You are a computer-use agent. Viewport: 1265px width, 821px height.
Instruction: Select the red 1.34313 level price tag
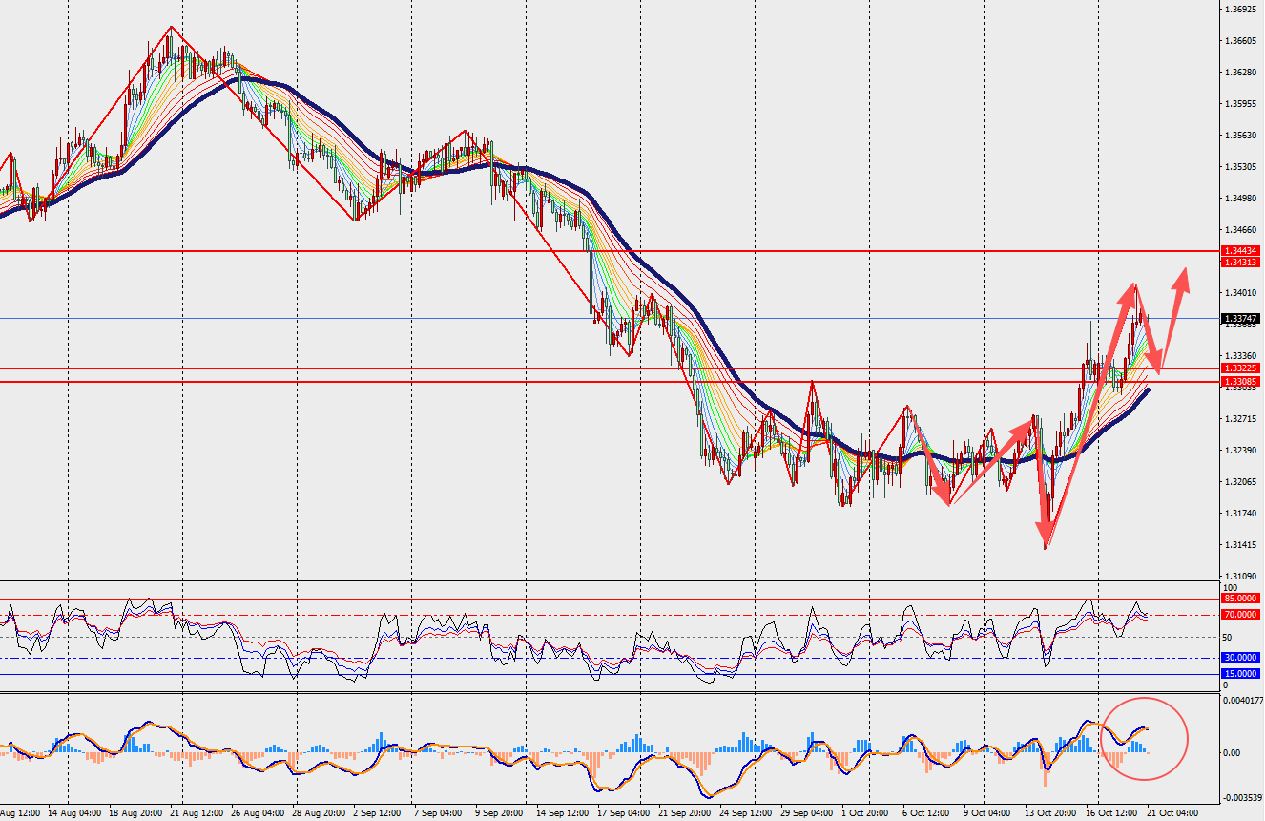pos(1241,263)
